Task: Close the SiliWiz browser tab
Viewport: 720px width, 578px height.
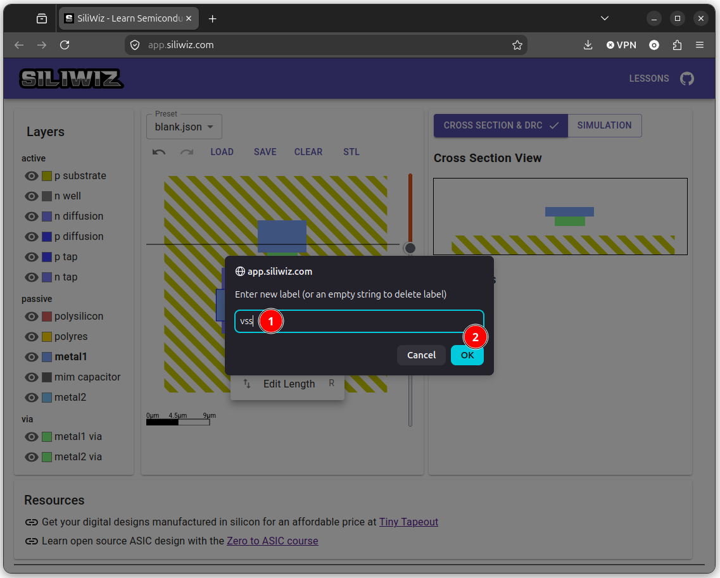Action: (x=189, y=19)
